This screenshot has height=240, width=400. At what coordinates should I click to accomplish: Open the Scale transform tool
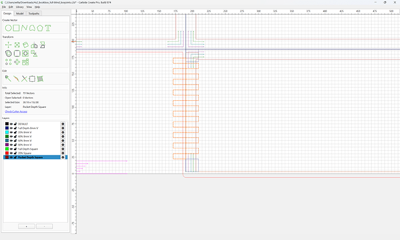click(x=17, y=45)
